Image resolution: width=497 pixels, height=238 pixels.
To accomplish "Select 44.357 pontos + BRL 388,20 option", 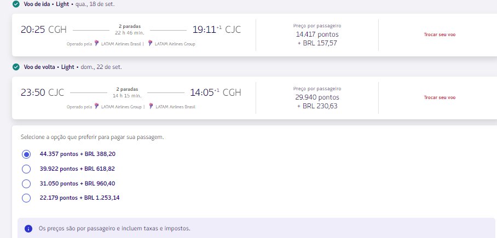I will click(x=26, y=154).
